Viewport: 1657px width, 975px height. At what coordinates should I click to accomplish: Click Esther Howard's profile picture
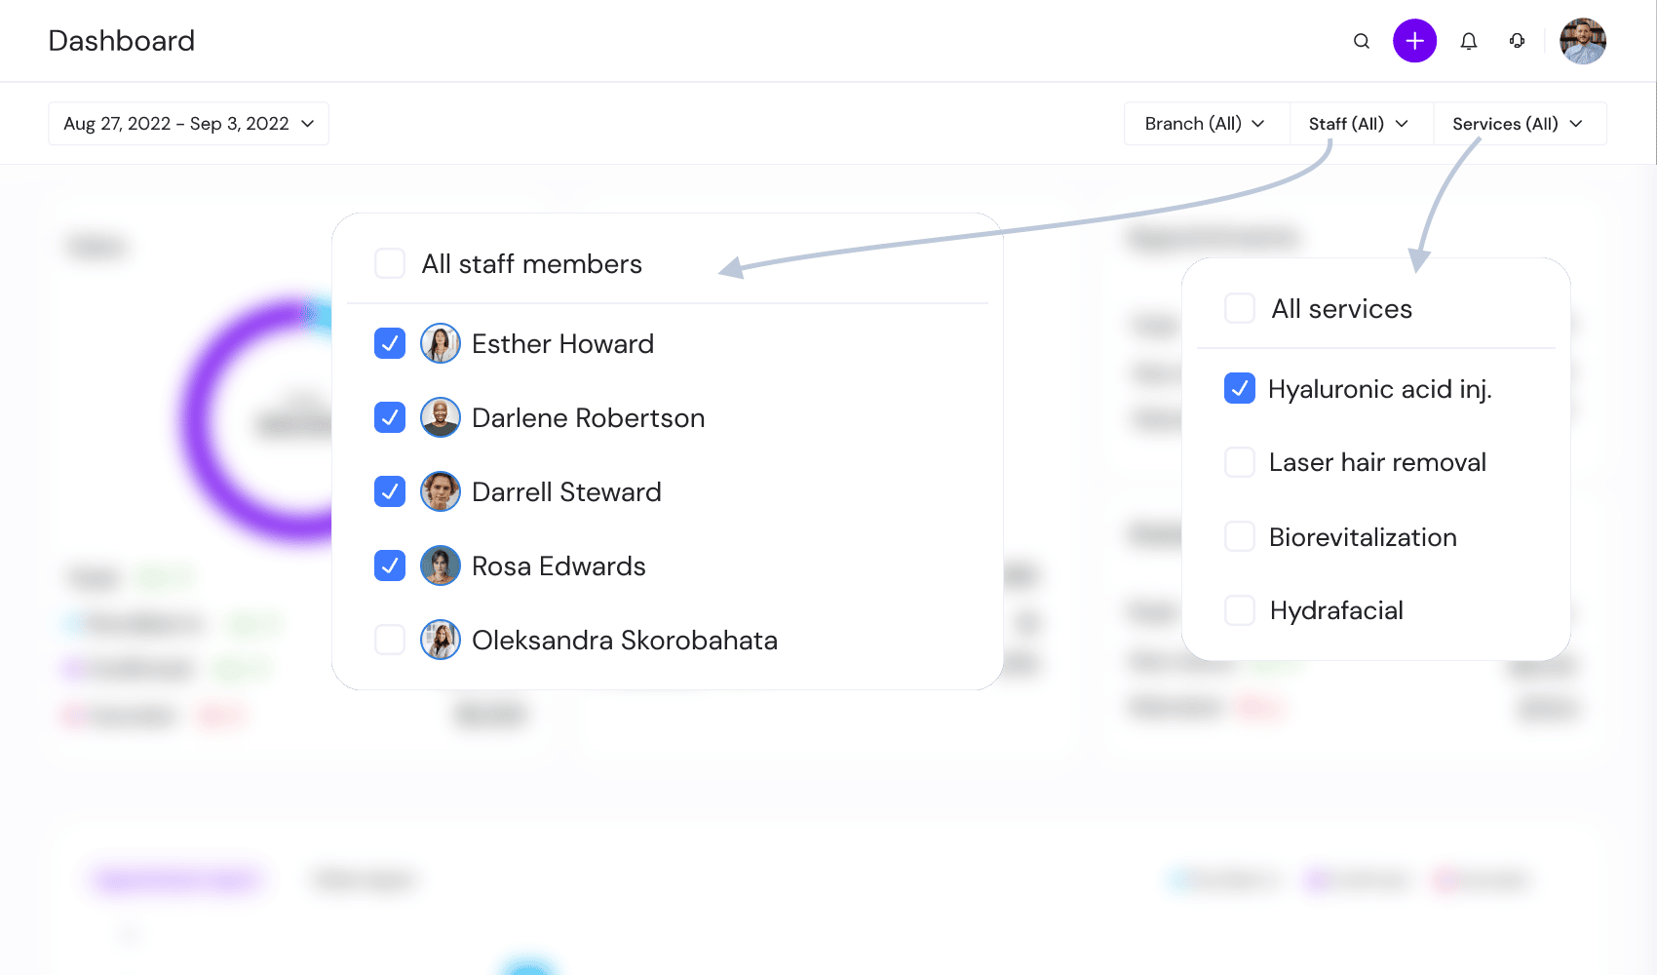point(441,343)
